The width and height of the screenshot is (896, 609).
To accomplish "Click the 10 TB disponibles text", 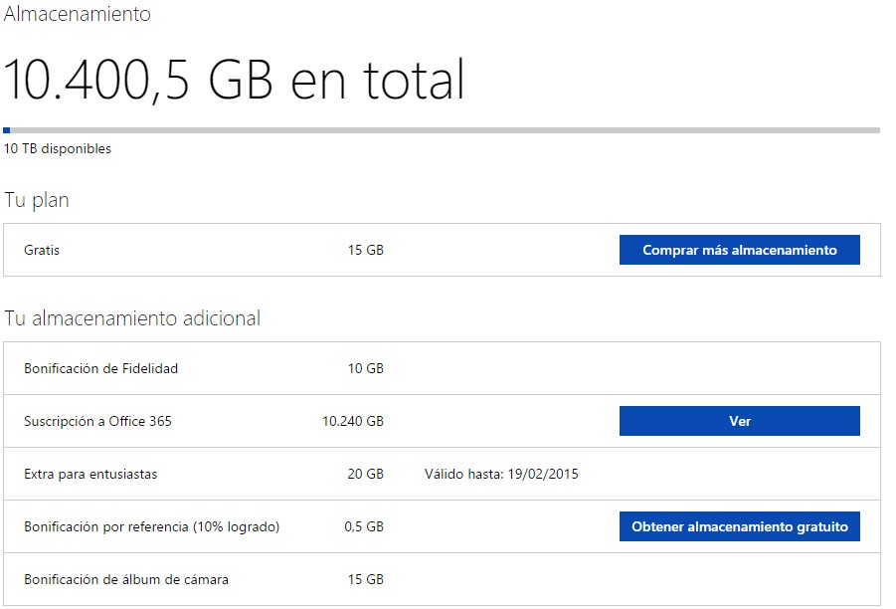I will click(58, 149).
